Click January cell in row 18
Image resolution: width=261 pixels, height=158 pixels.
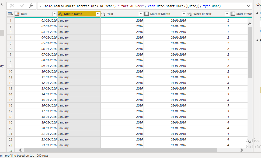coord(79,117)
